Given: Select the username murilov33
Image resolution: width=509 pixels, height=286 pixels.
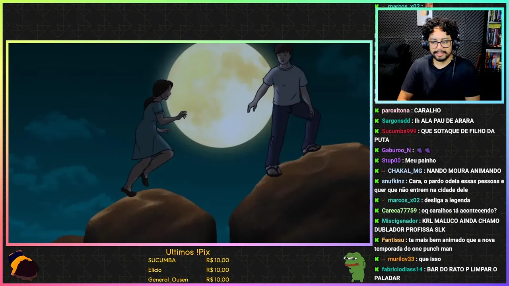Looking at the screenshot, I should click(402, 259).
